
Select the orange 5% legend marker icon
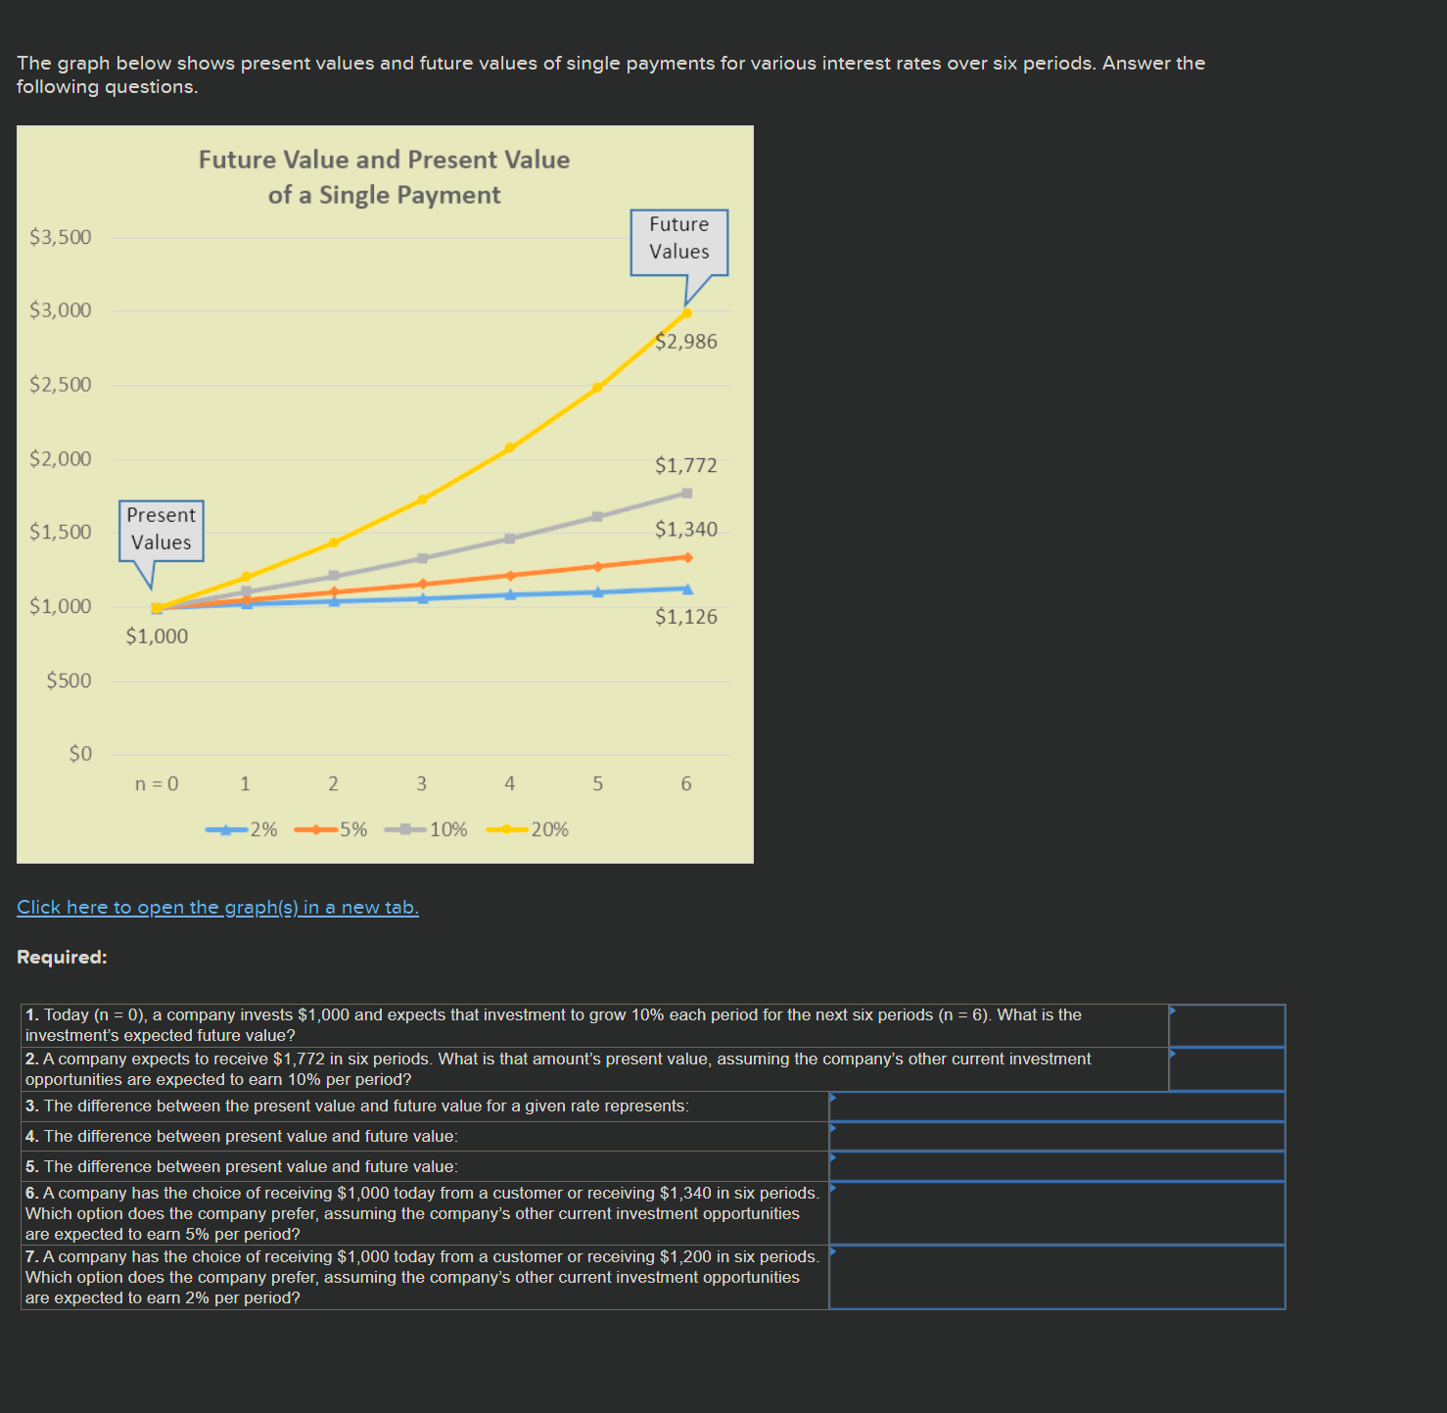(315, 828)
